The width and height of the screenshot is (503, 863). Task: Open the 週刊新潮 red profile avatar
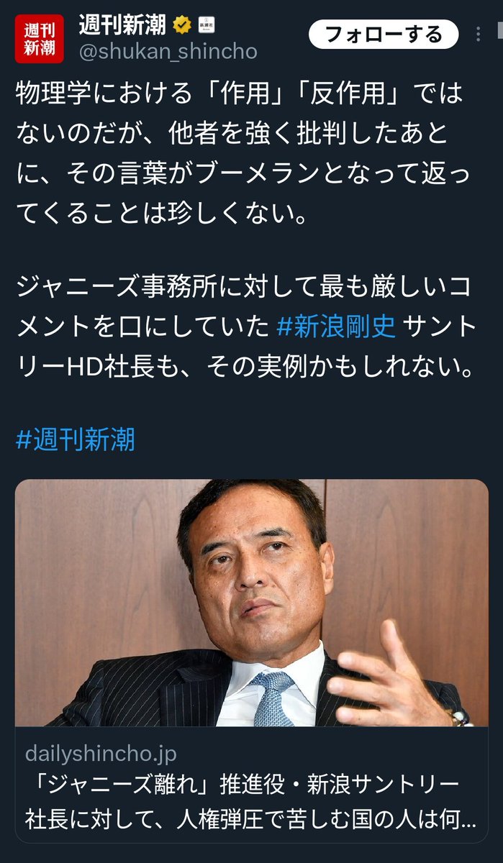(39, 40)
